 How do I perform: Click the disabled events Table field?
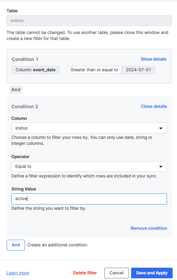pyautogui.click(x=89, y=21)
